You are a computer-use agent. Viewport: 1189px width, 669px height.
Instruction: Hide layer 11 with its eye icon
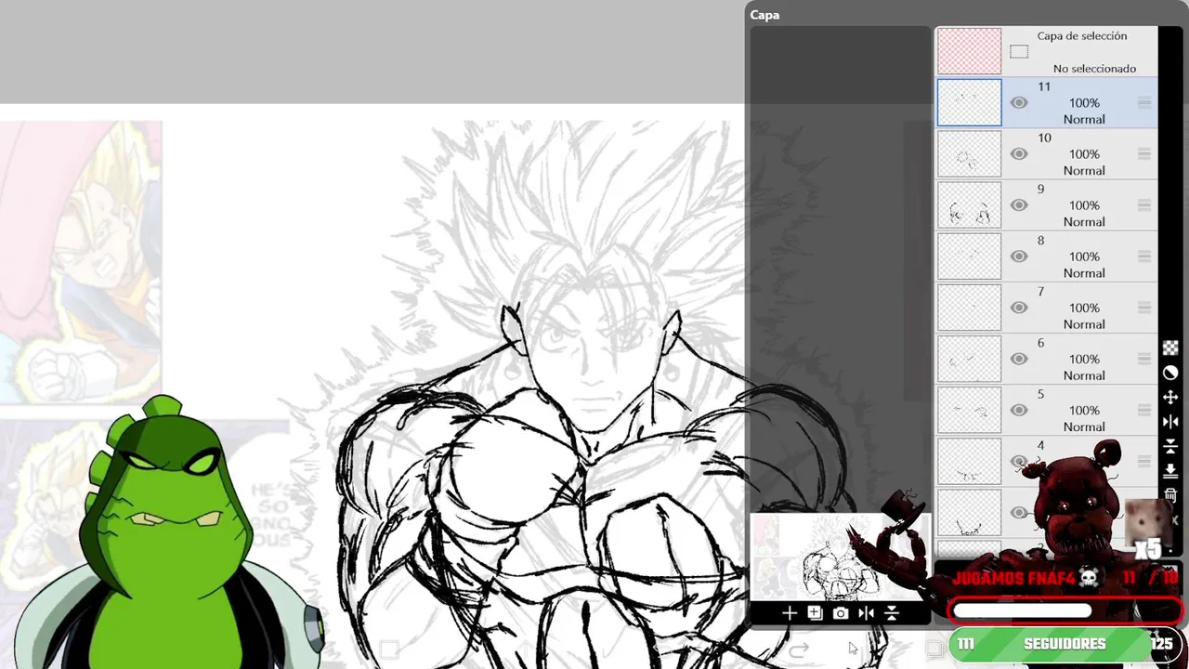pos(1019,103)
